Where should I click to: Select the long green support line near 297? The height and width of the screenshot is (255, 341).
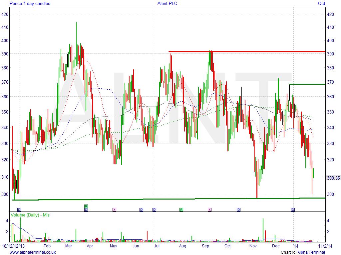coord(169,199)
